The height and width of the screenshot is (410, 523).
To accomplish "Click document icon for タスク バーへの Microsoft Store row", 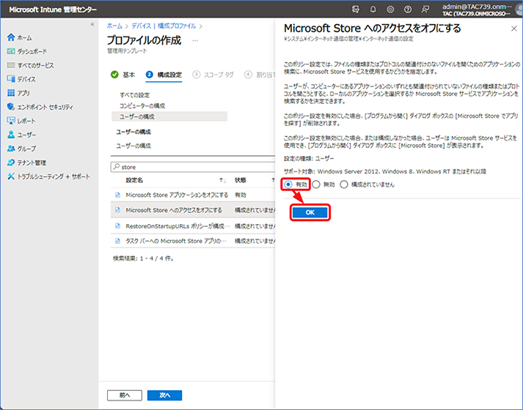I will [117, 241].
